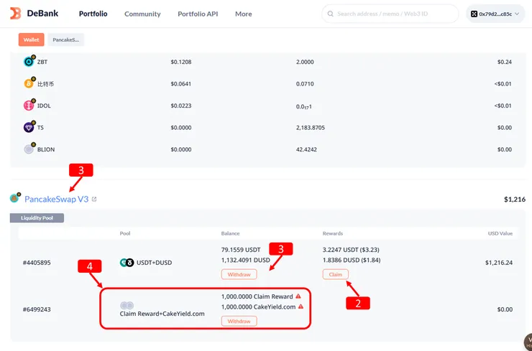Click the Pool column header
The image size is (532, 351).
pyautogui.click(x=125, y=233)
